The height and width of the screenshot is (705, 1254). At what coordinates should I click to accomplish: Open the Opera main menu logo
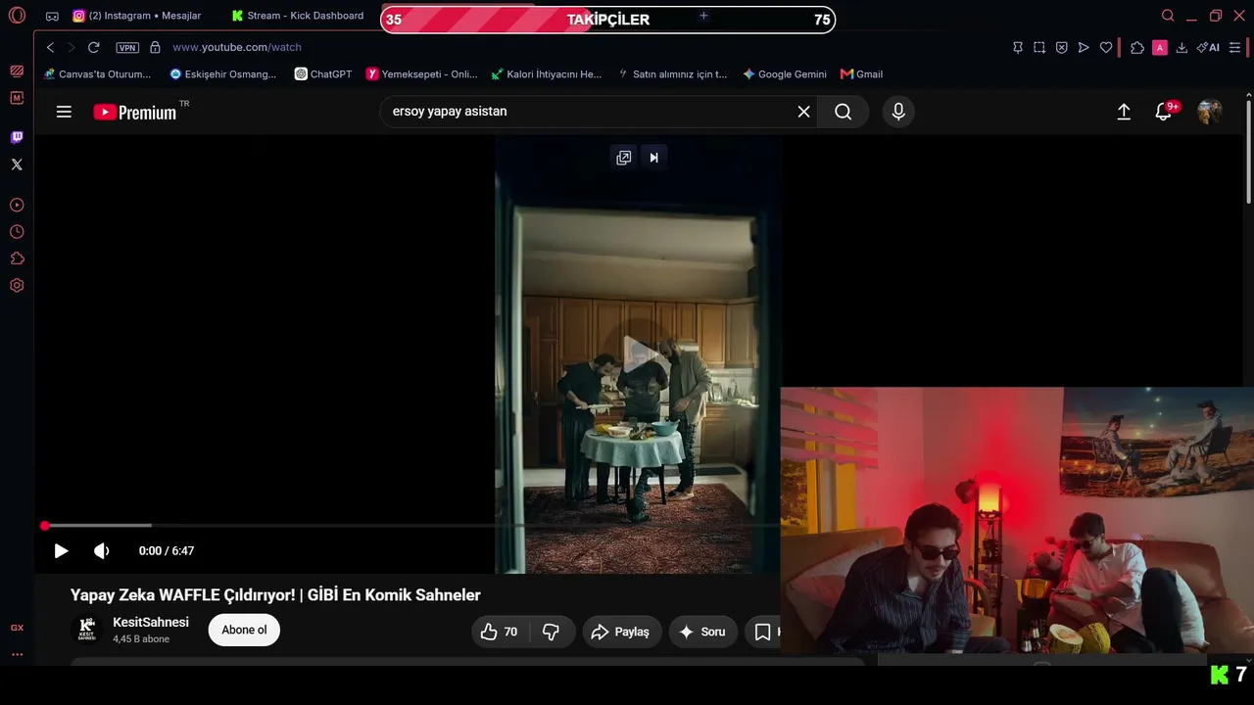[17, 16]
